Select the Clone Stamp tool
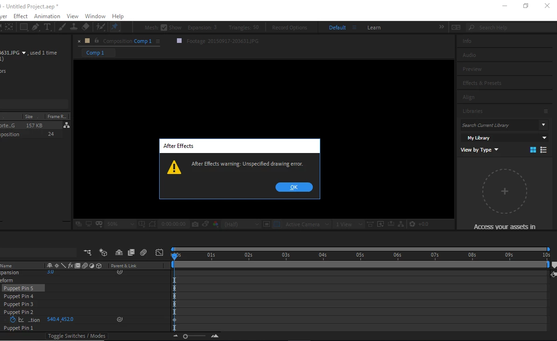This screenshot has width=557, height=341. tap(73, 27)
